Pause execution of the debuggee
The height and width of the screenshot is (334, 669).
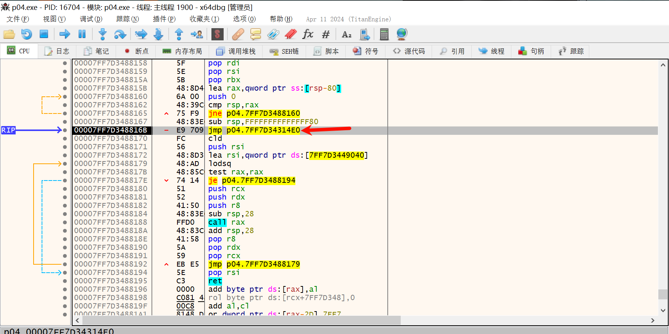[82, 34]
